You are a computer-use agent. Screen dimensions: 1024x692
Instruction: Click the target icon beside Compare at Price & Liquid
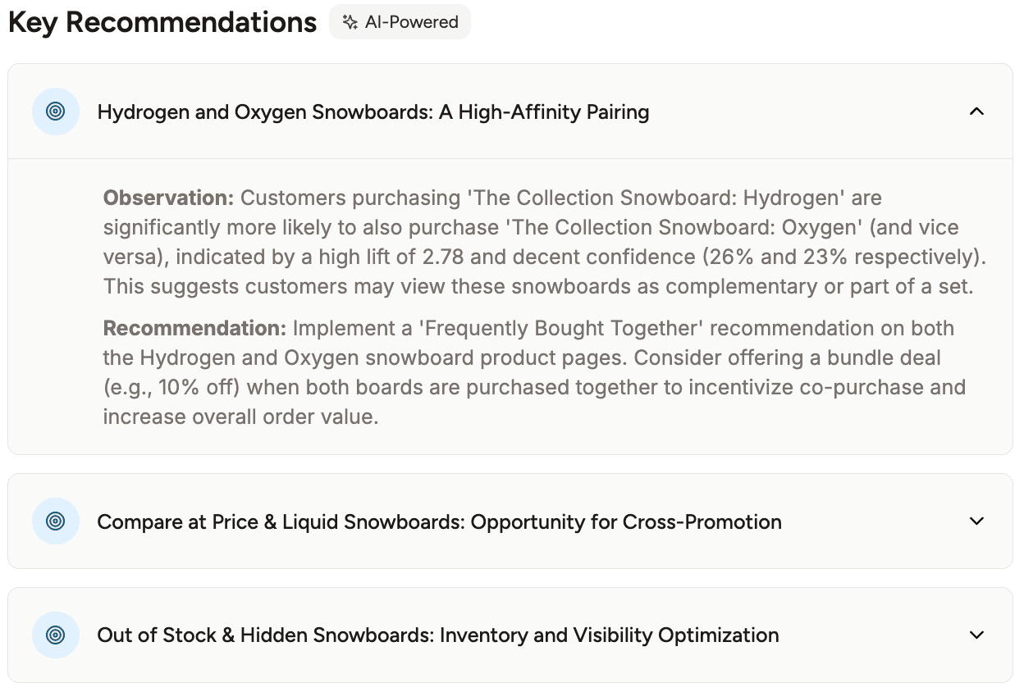(56, 521)
